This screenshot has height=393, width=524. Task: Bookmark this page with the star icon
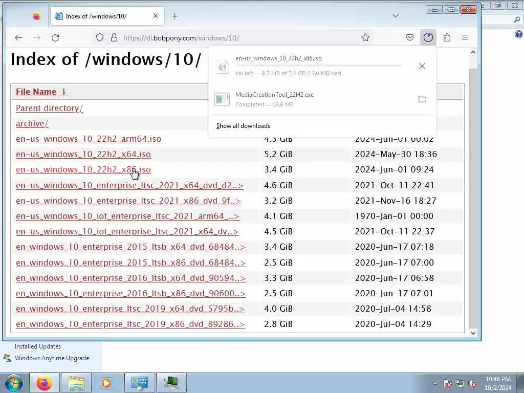pyautogui.click(x=365, y=37)
